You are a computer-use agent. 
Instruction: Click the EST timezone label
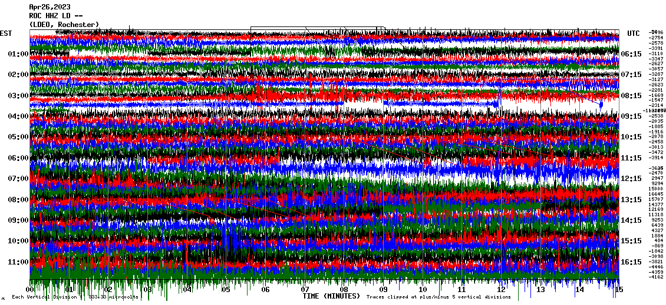click(x=6, y=33)
